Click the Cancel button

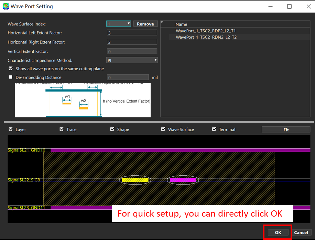coord(301,232)
